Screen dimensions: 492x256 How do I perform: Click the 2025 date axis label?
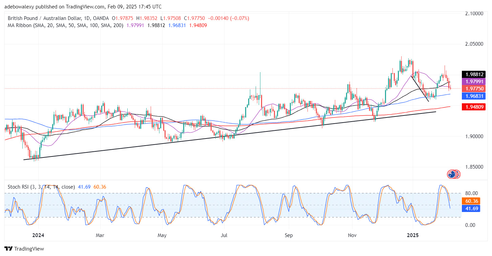[x=413, y=235]
